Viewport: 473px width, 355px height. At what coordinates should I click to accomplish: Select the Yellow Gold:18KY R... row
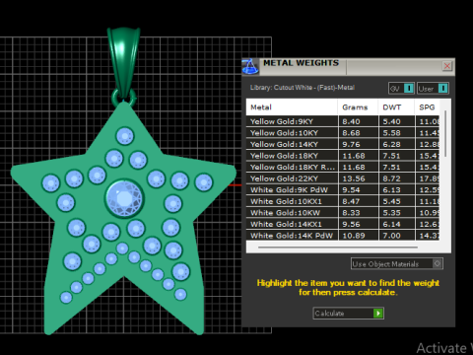343,167
